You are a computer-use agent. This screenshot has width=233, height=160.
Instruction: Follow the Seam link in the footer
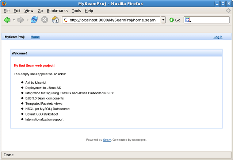[107, 140]
